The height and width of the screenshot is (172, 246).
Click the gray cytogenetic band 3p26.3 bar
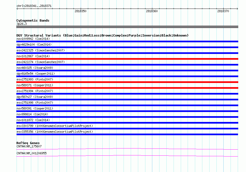127,27
